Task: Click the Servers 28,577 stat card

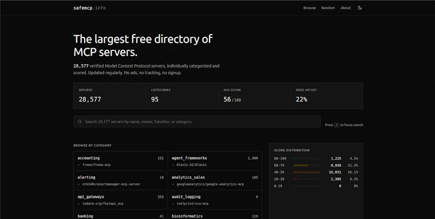Action: point(110,96)
